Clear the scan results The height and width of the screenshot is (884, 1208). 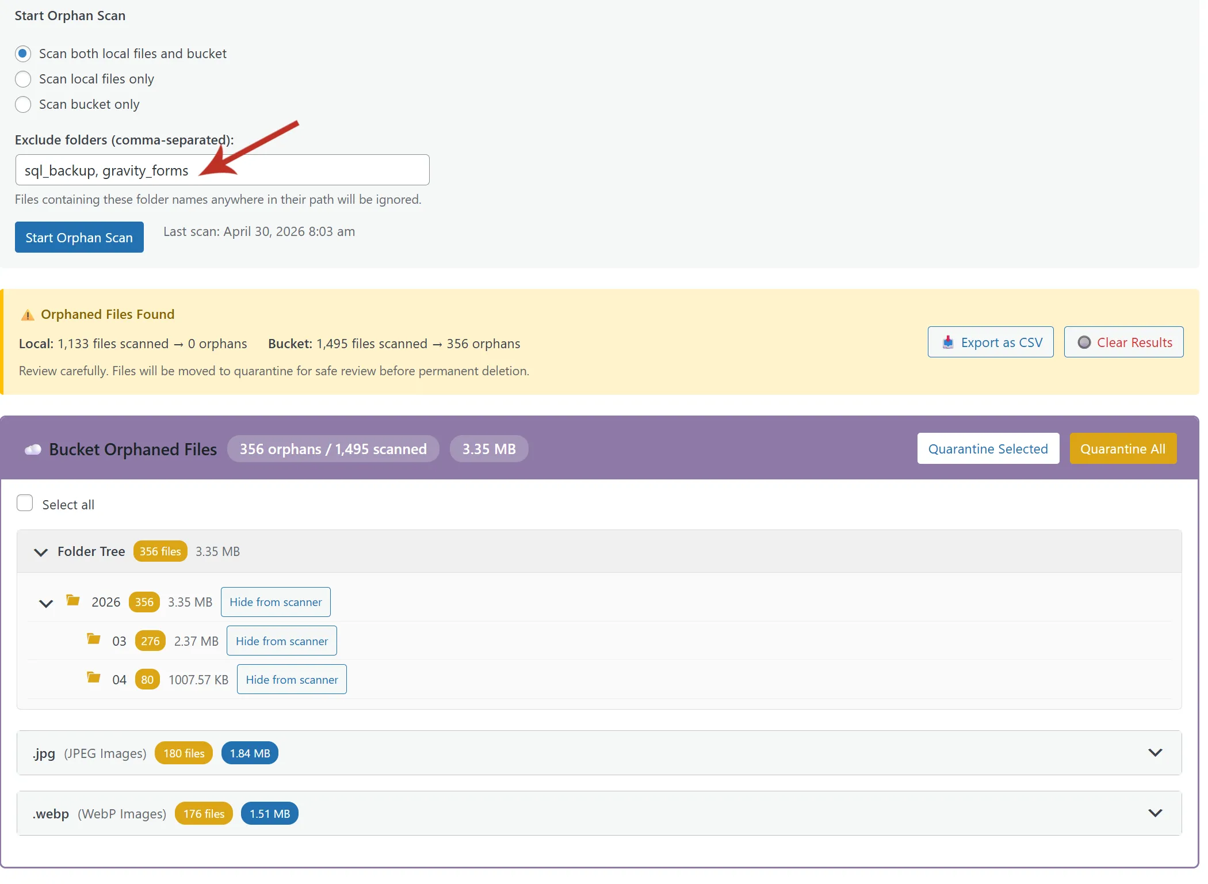tap(1123, 342)
